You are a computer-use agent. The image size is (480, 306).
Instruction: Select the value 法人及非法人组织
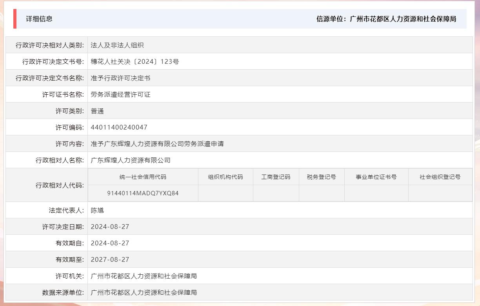point(117,45)
